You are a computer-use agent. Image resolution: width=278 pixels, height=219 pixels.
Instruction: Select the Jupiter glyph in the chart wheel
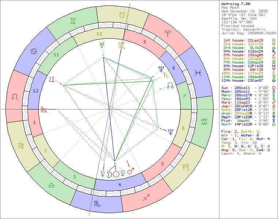pyautogui.click(x=52, y=79)
